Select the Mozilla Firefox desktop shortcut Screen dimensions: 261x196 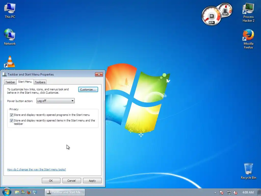pos(248,39)
